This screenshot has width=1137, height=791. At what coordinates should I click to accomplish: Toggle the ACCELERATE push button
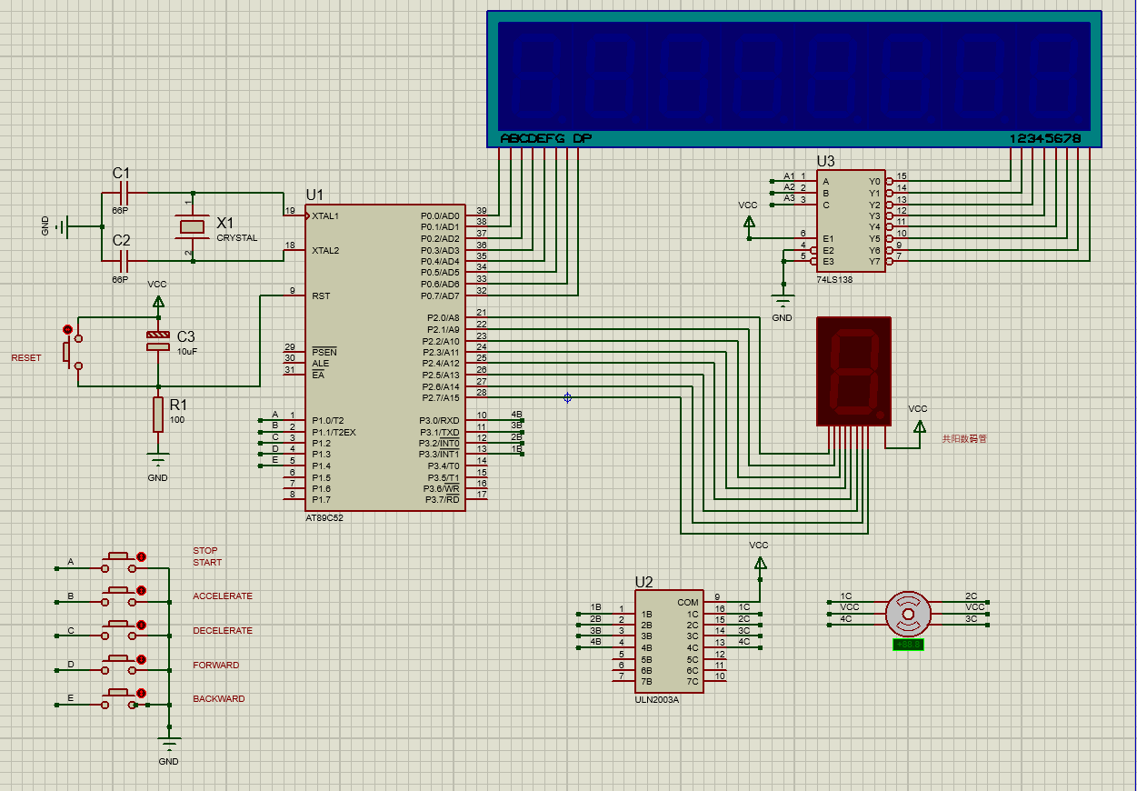(120, 590)
